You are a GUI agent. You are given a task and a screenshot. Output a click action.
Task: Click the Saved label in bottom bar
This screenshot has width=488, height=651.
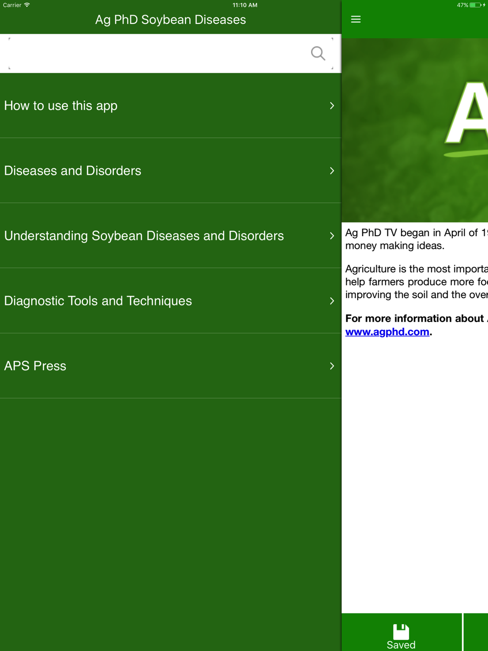[x=401, y=645]
